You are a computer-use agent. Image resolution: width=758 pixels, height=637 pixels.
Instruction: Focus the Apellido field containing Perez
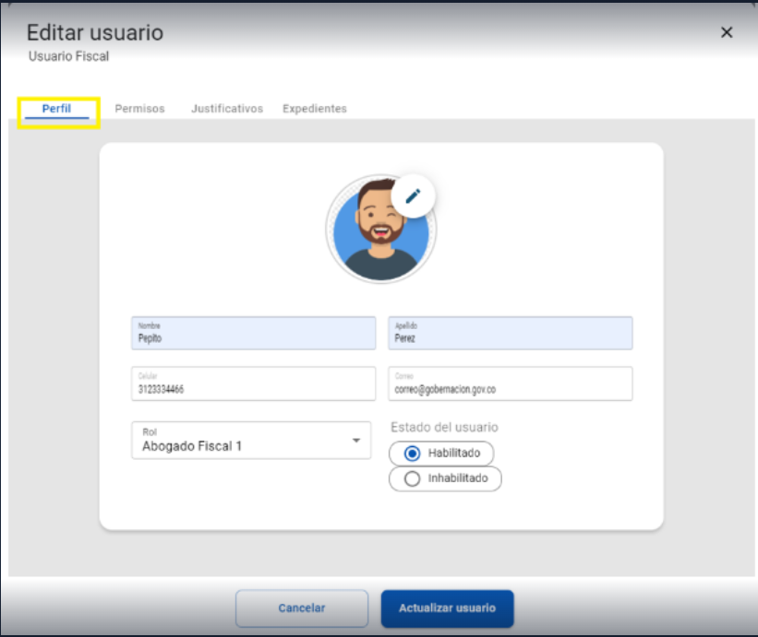pyautogui.click(x=511, y=333)
